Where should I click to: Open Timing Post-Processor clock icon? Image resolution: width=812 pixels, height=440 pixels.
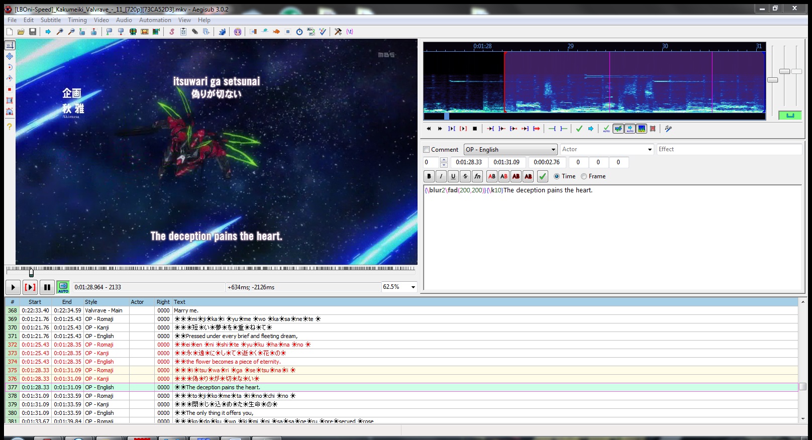point(299,32)
